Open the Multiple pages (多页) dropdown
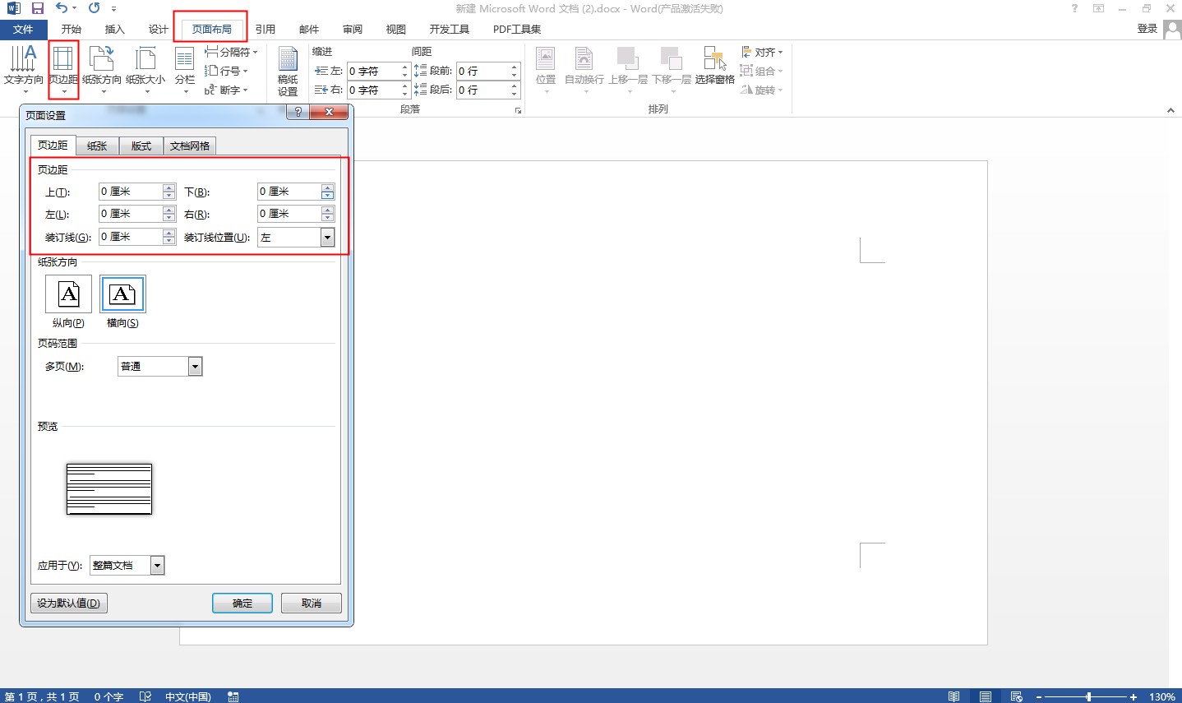The width and height of the screenshot is (1182, 703). [x=195, y=367]
